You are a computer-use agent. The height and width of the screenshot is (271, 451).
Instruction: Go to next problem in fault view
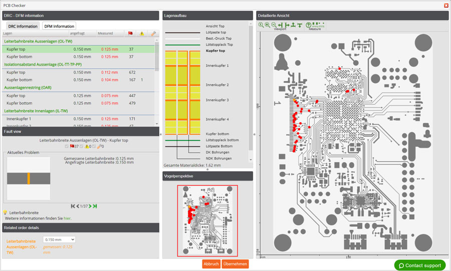(x=90, y=206)
